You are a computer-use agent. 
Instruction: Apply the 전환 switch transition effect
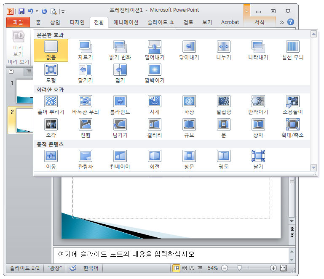point(86,128)
